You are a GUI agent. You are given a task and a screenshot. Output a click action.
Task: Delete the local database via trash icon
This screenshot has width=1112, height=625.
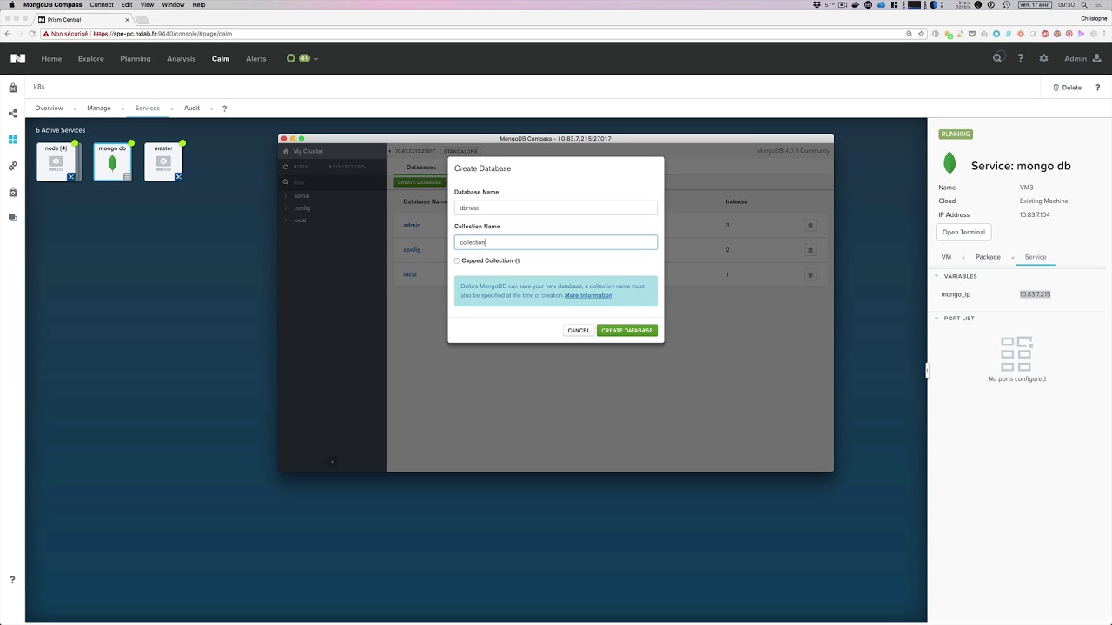click(811, 274)
